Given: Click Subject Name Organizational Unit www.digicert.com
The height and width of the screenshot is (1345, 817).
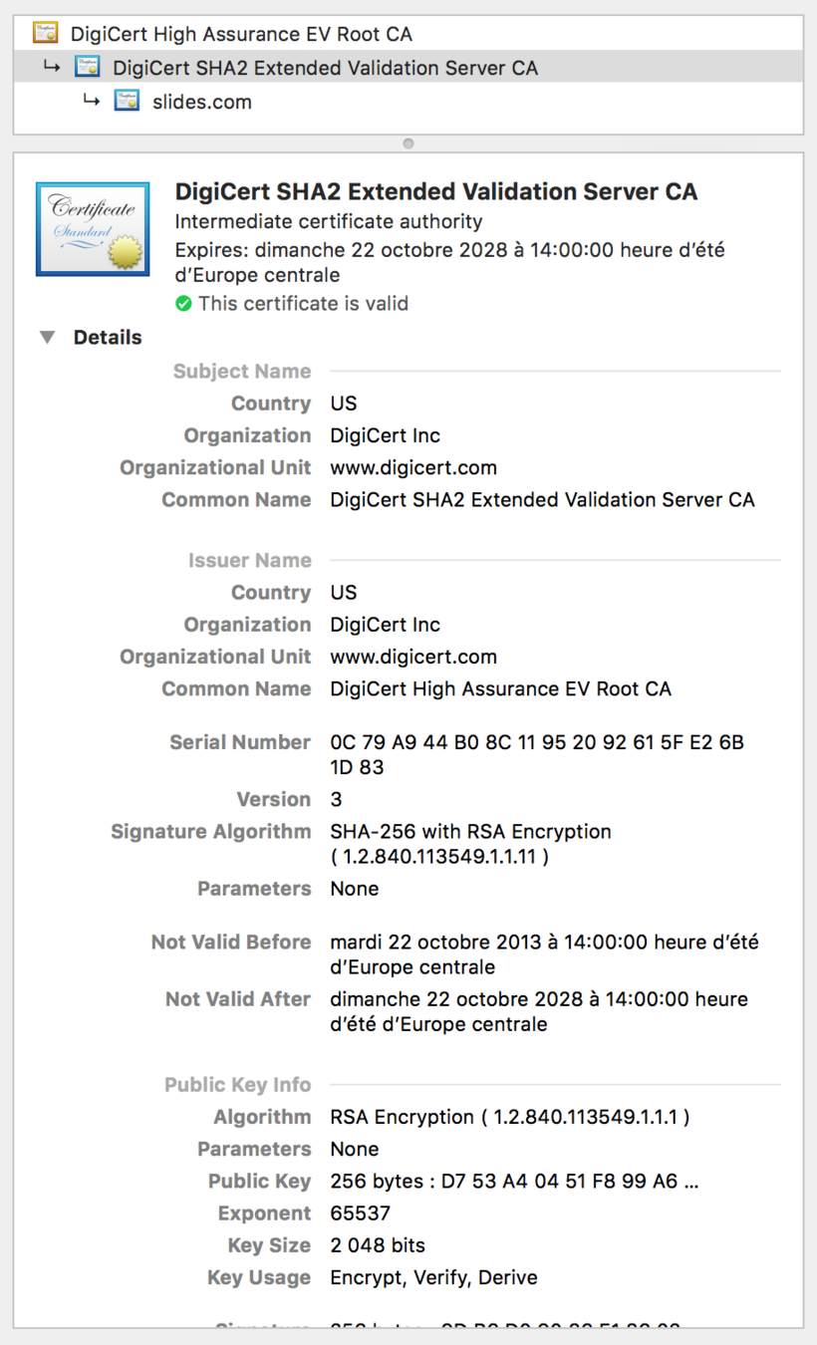Looking at the screenshot, I should point(413,467).
